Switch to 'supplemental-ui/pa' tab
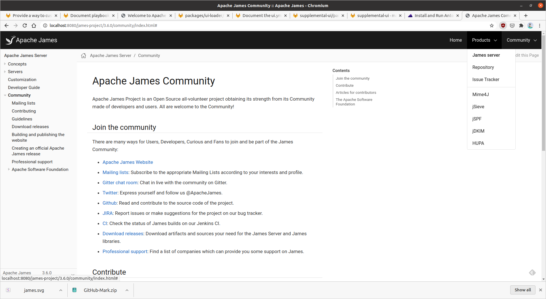546x299 pixels. (x=318, y=16)
